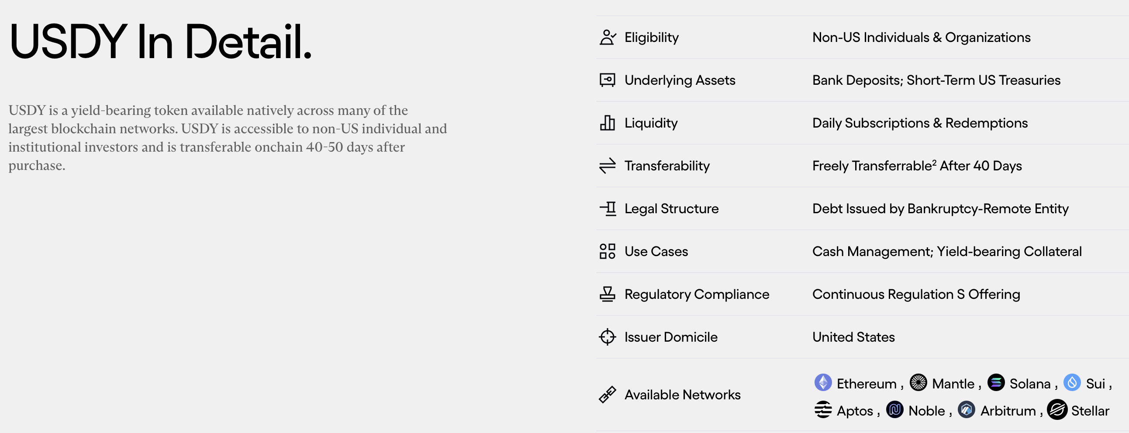The image size is (1129, 433).
Task: Click the Issuer Domicile crosshair icon
Action: [x=608, y=337]
